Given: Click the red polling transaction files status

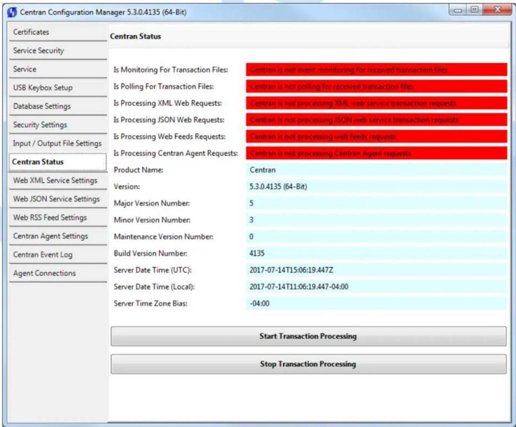Looking at the screenshot, I should click(376, 86).
